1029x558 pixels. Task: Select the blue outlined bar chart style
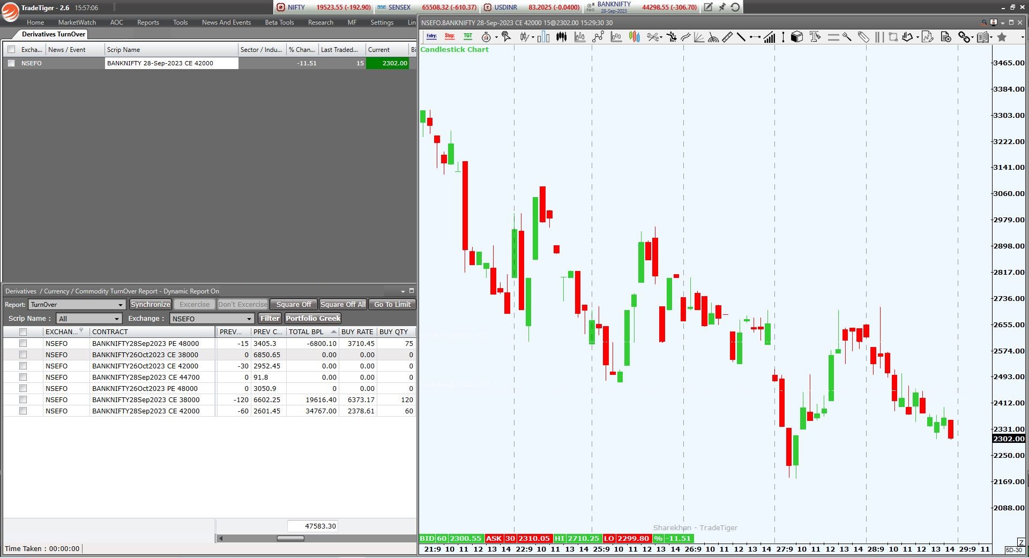[543, 37]
